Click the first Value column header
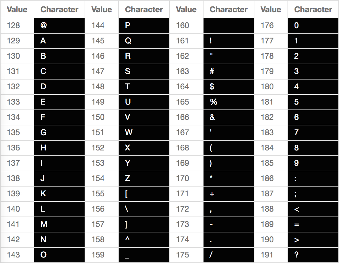This screenshot has width=339, height=263. point(17,9)
